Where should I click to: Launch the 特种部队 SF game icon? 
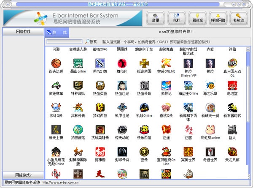pos(78,85)
